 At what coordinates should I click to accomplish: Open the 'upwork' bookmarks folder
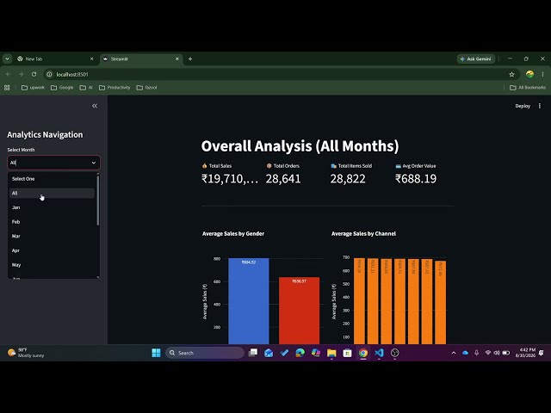tap(33, 88)
